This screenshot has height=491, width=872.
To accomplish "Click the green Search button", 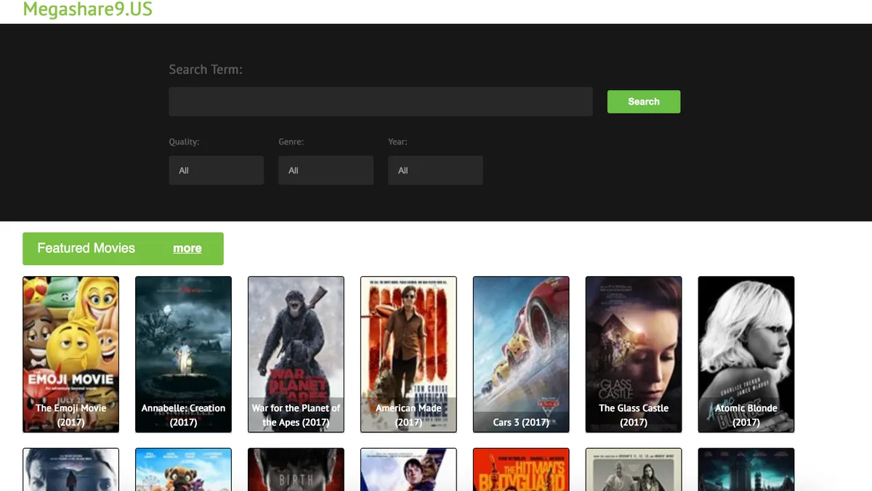I will (x=644, y=102).
